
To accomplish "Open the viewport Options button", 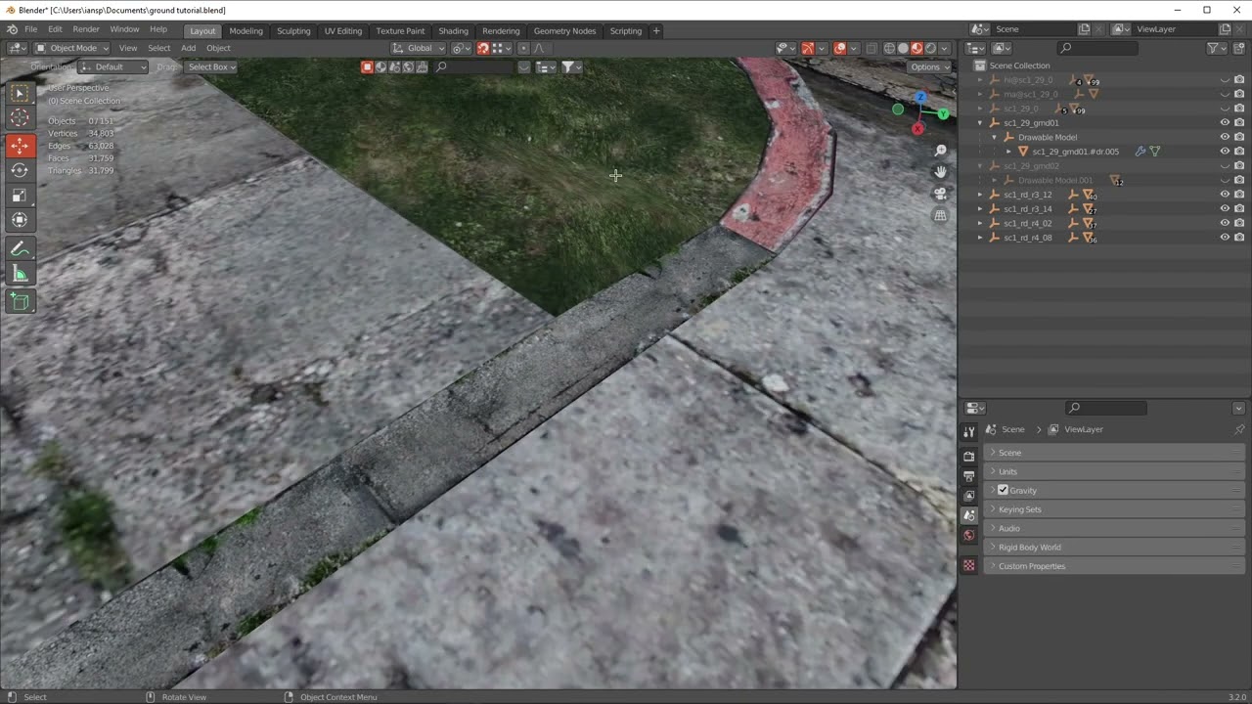I will click(x=928, y=66).
